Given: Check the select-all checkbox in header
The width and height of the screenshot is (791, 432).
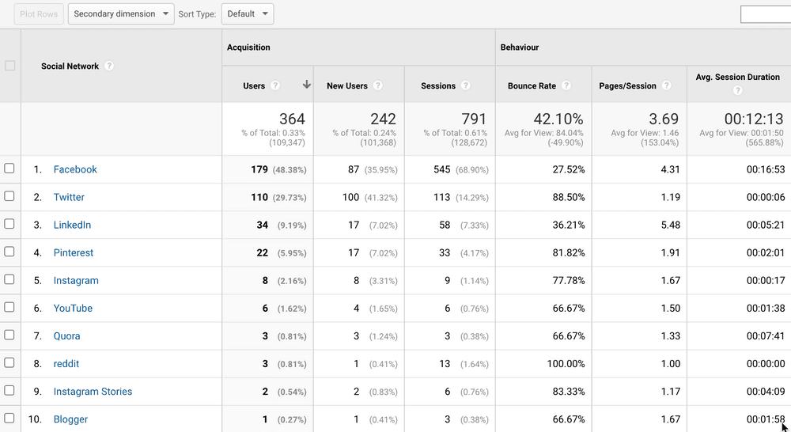Looking at the screenshot, I should (10, 66).
